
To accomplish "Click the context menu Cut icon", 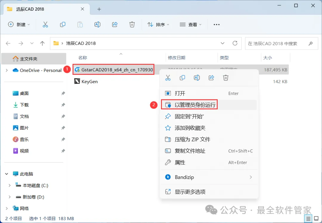I will pos(168,78).
